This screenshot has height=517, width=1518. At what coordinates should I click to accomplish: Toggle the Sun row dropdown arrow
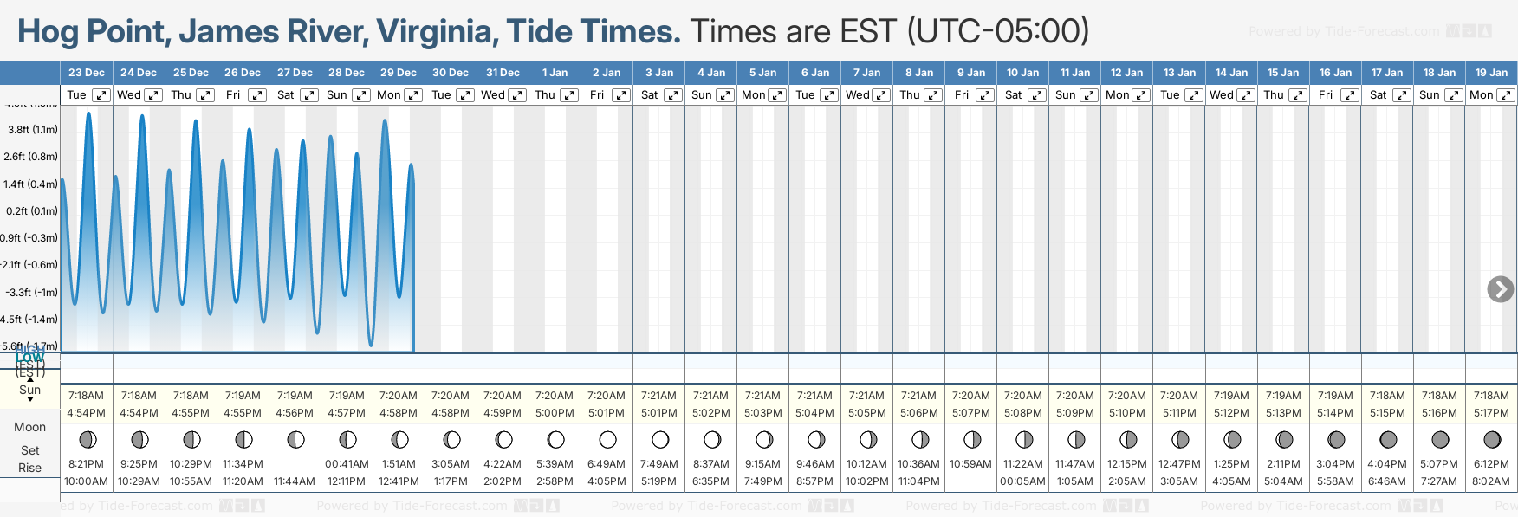click(30, 399)
